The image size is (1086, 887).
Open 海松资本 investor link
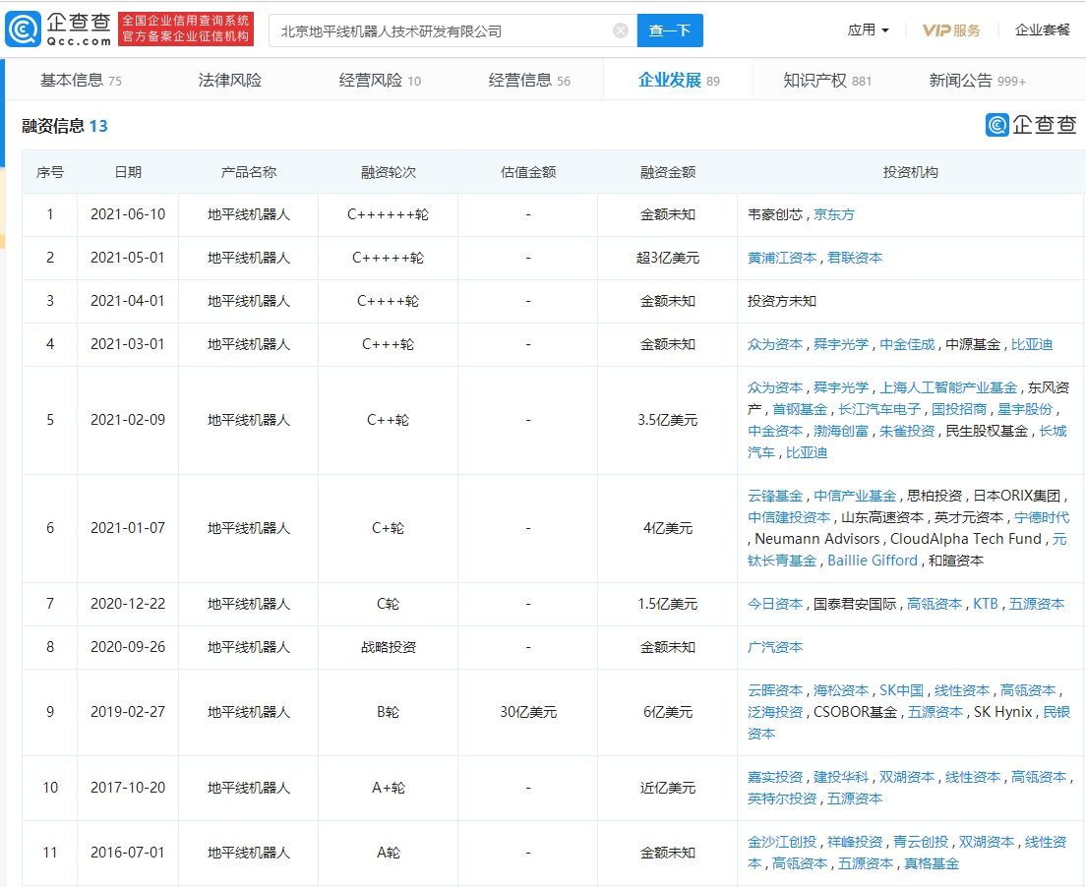pyautogui.click(x=841, y=690)
